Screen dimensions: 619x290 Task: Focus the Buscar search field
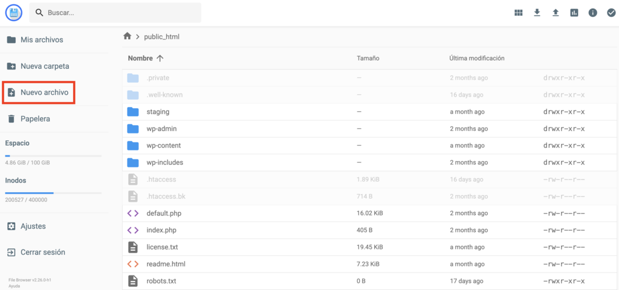(121, 13)
